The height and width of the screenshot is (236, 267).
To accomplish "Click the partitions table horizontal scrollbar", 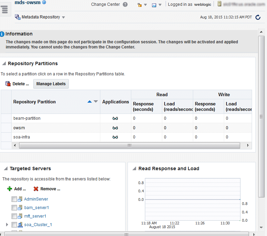I will tap(129, 145).
